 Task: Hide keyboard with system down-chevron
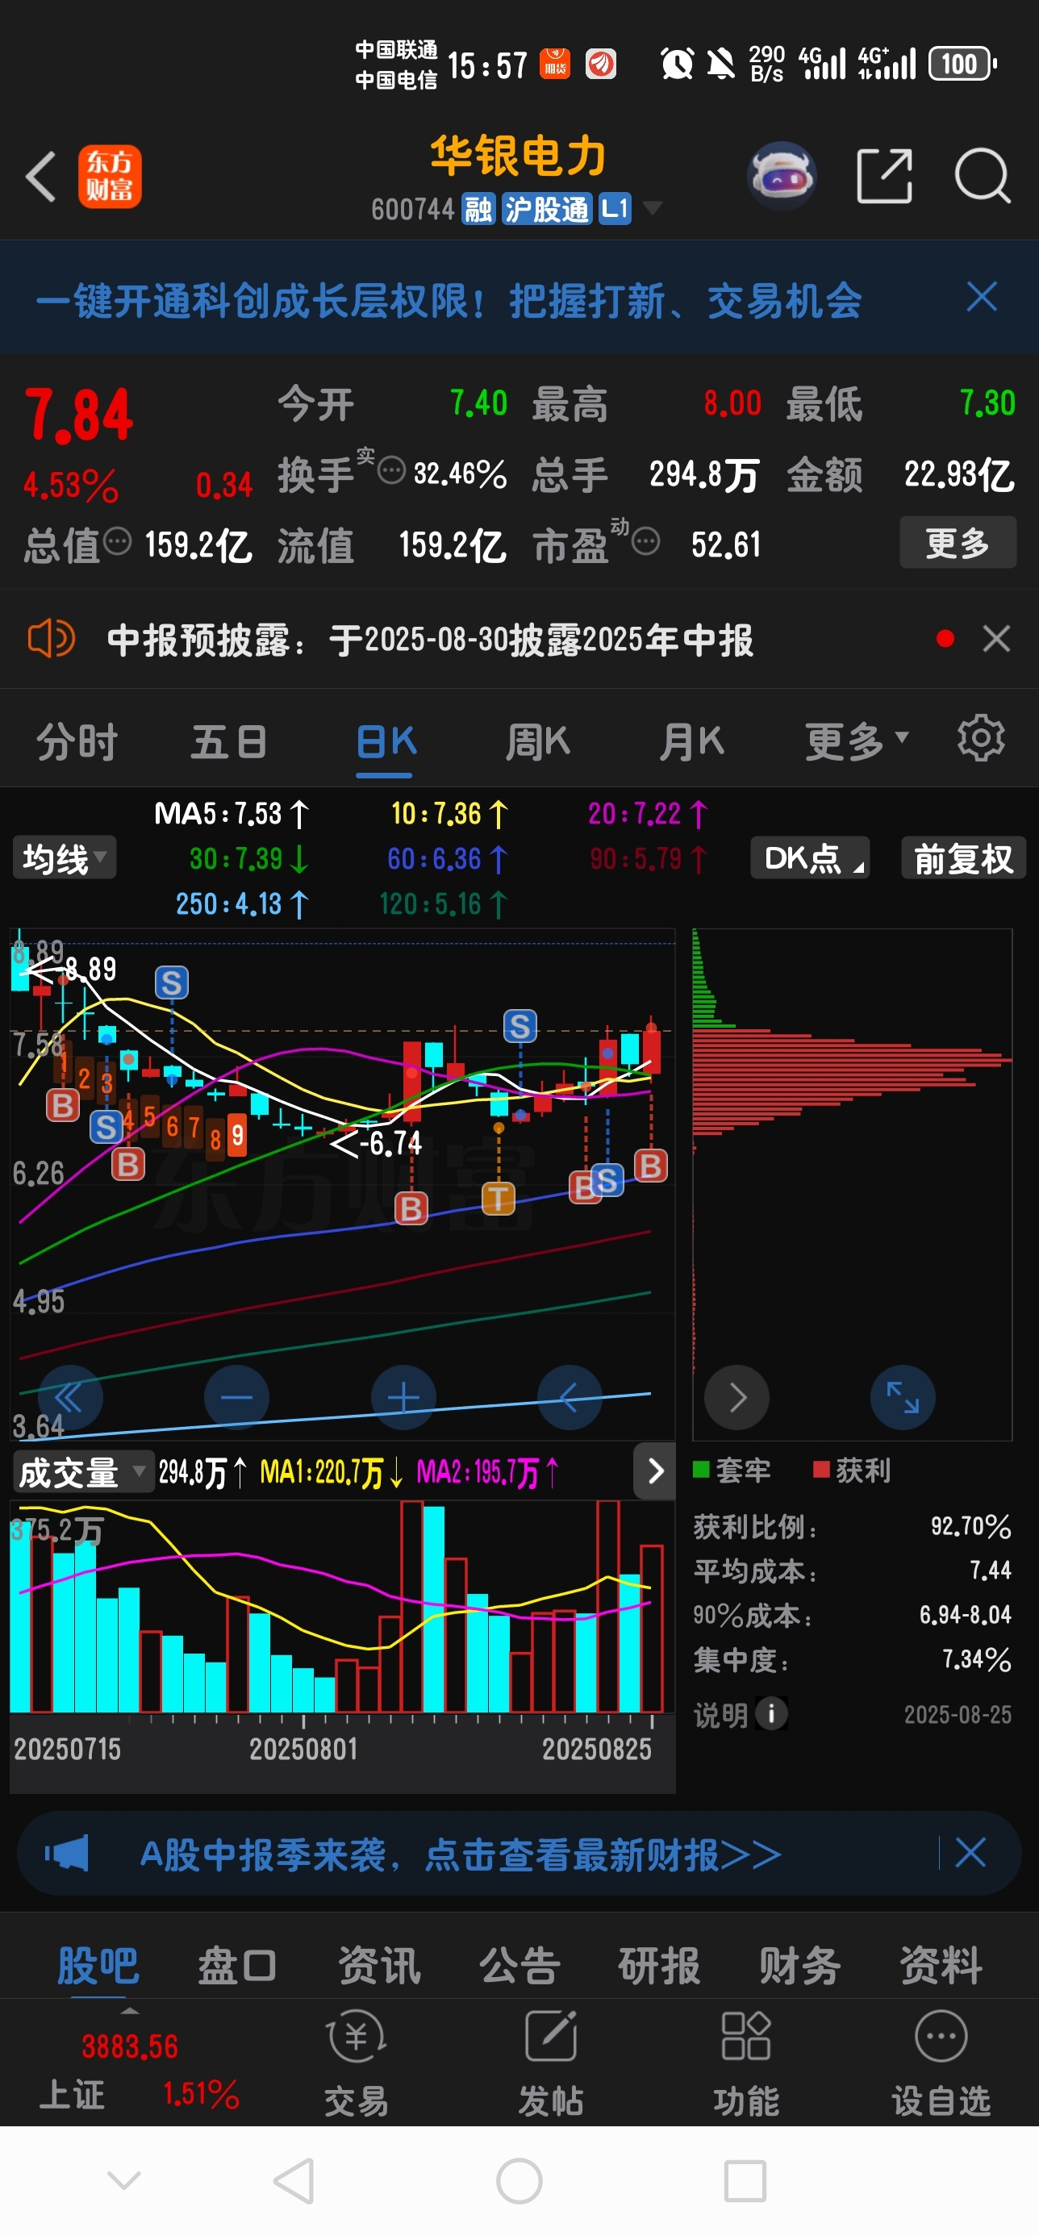pyautogui.click(x=124, y=2179)
